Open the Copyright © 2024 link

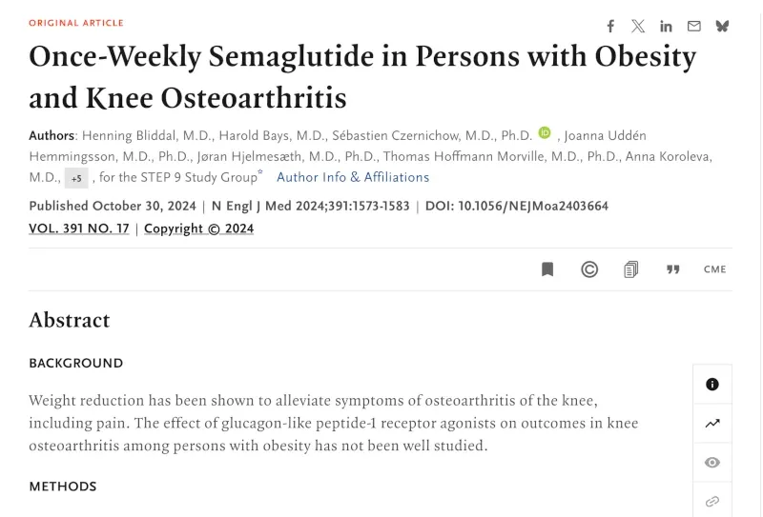pos(199,229)
